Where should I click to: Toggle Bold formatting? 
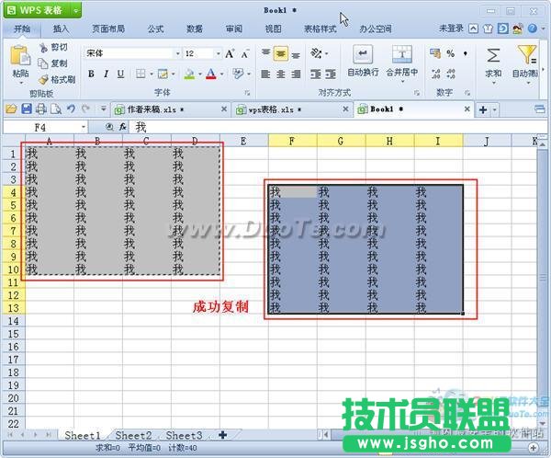click(x=91, y=74)
